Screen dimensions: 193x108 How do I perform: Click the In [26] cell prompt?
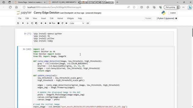coord(27,49)
